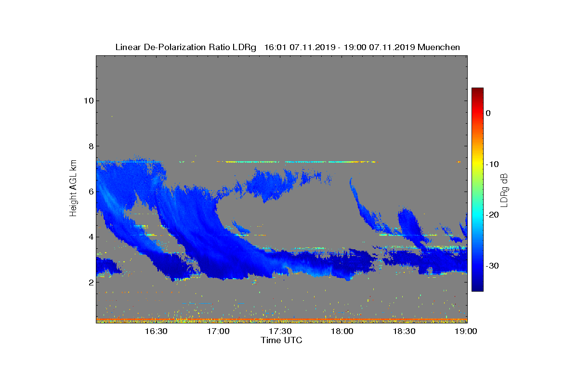
Task: Click the height tick label '2'
Action: point(91,282)
